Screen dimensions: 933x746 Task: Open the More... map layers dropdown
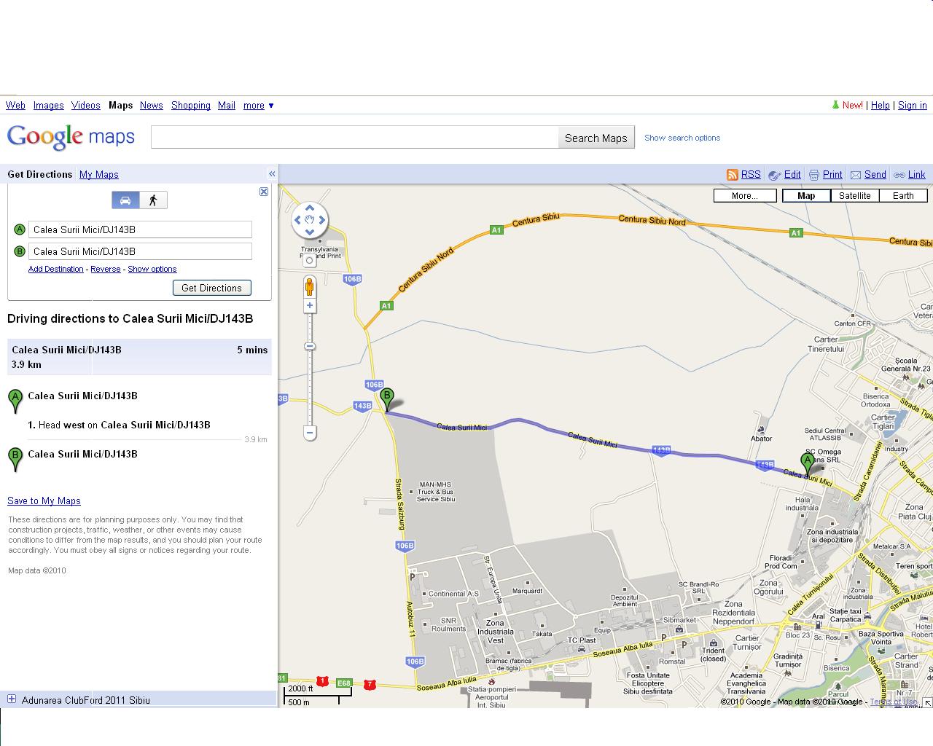coord(744,196)
